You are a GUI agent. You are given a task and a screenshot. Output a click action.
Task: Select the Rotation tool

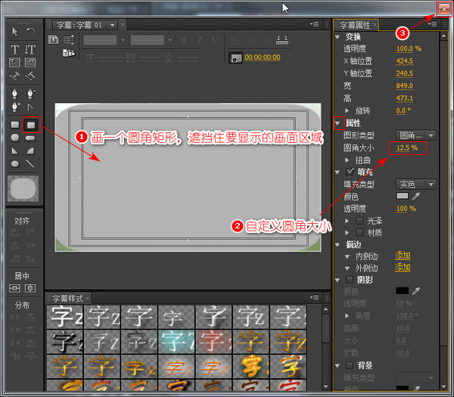pyautogui.click(x=30, y=32)
